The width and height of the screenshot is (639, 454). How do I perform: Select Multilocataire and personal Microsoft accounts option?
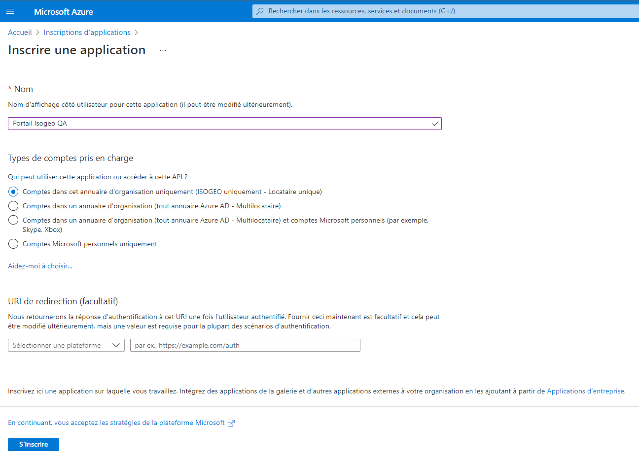tap(13, 220)
